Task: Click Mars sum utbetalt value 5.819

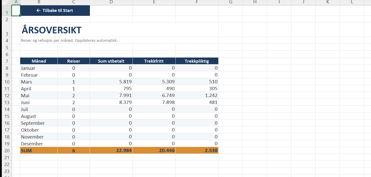Action: [111, 82]
